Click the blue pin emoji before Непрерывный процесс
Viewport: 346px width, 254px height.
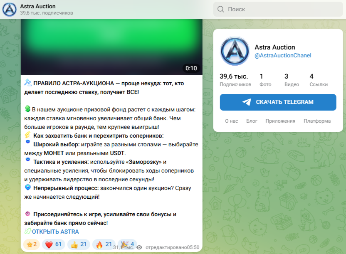28,187
